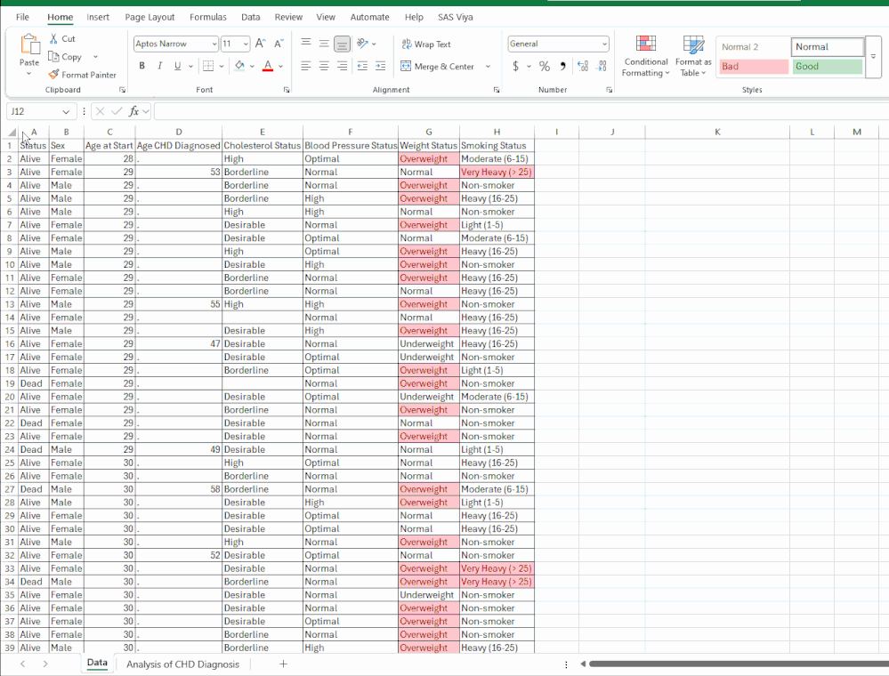
Task: Apply the Normal cell style
Action: pos(828,47)
